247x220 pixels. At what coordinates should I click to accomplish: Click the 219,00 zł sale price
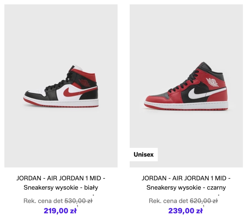(x=60, y=211)
